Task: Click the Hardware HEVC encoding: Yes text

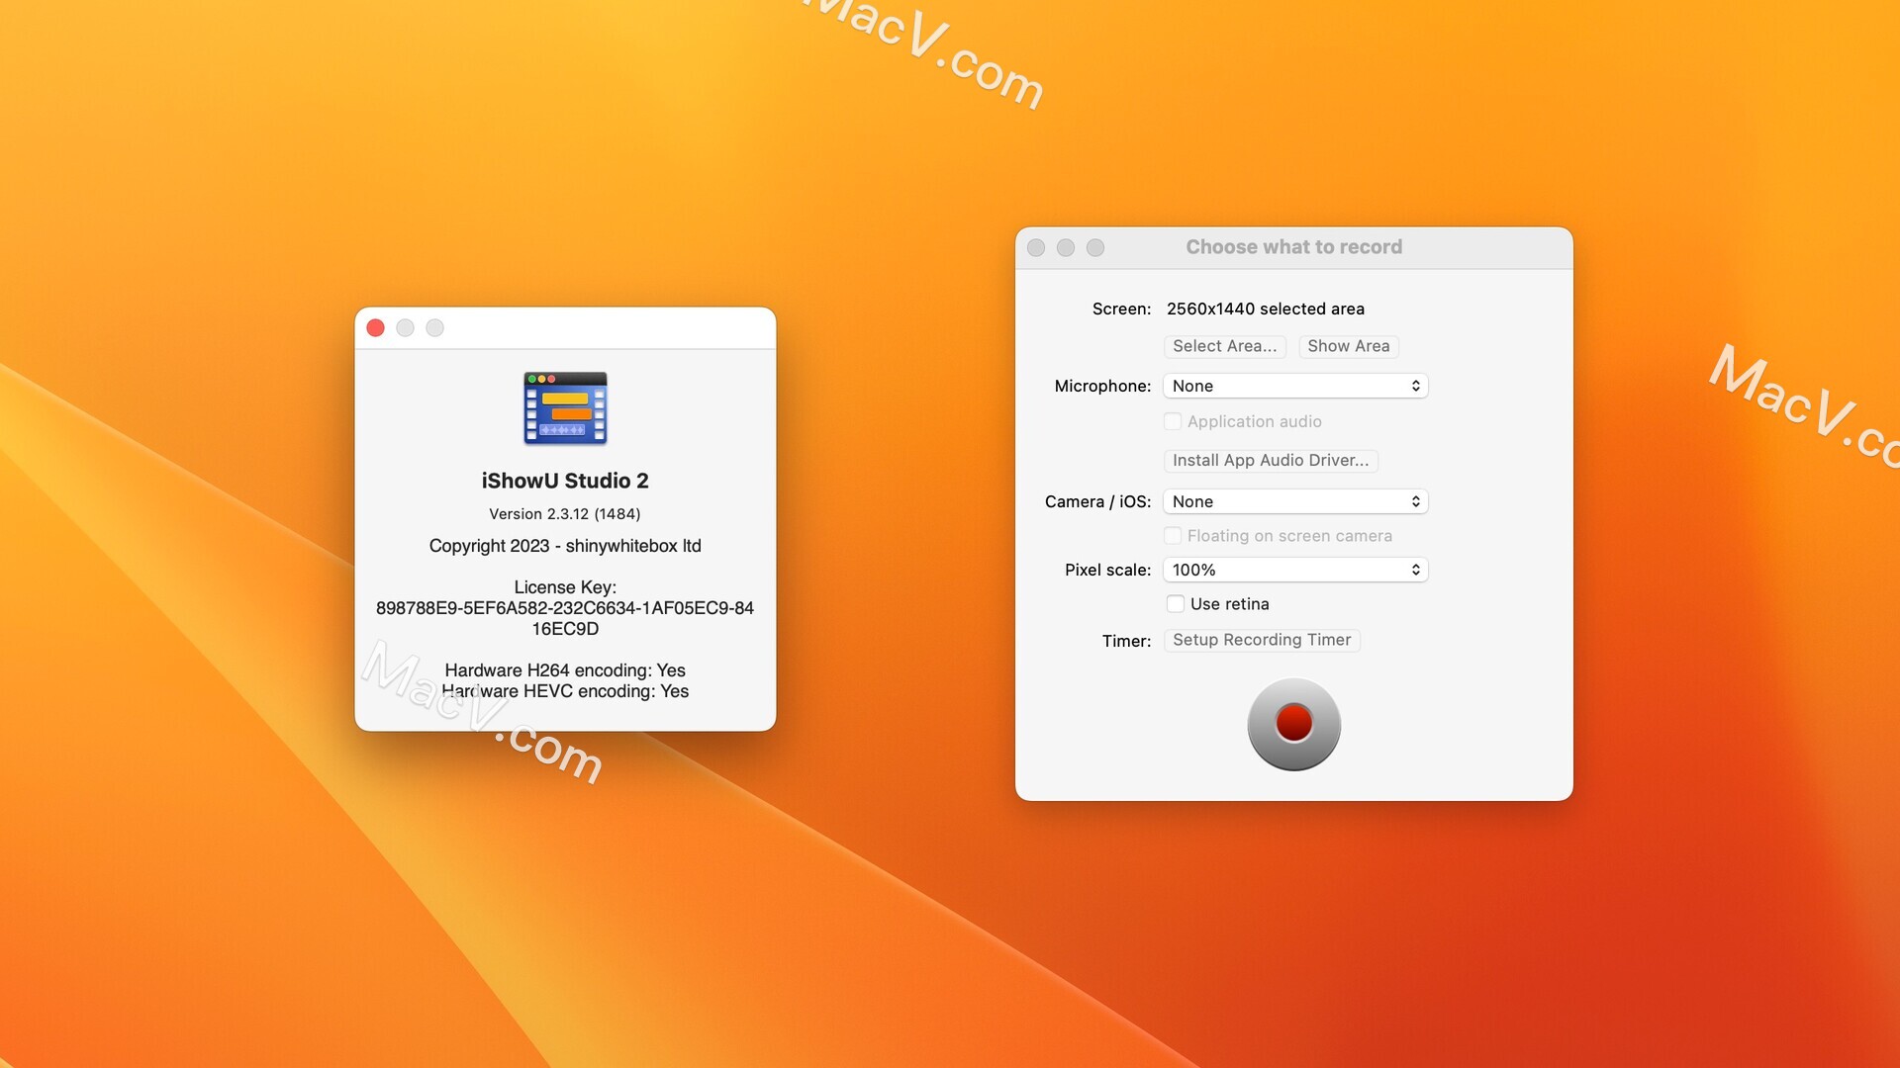Action: pos(565,691)
